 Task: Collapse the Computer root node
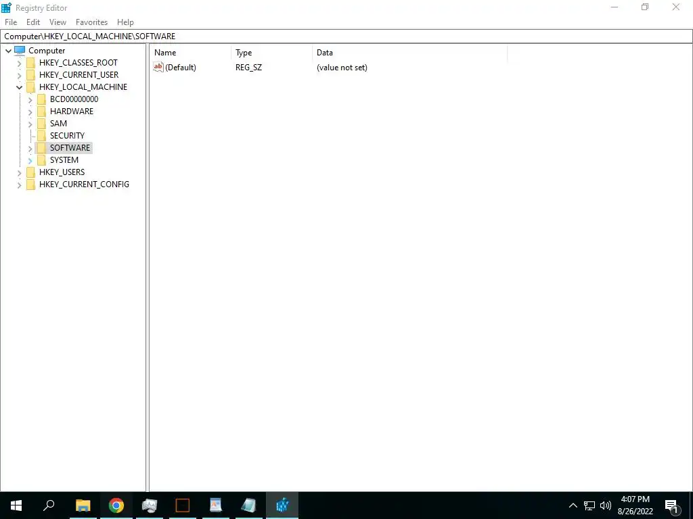pos(8,51)
